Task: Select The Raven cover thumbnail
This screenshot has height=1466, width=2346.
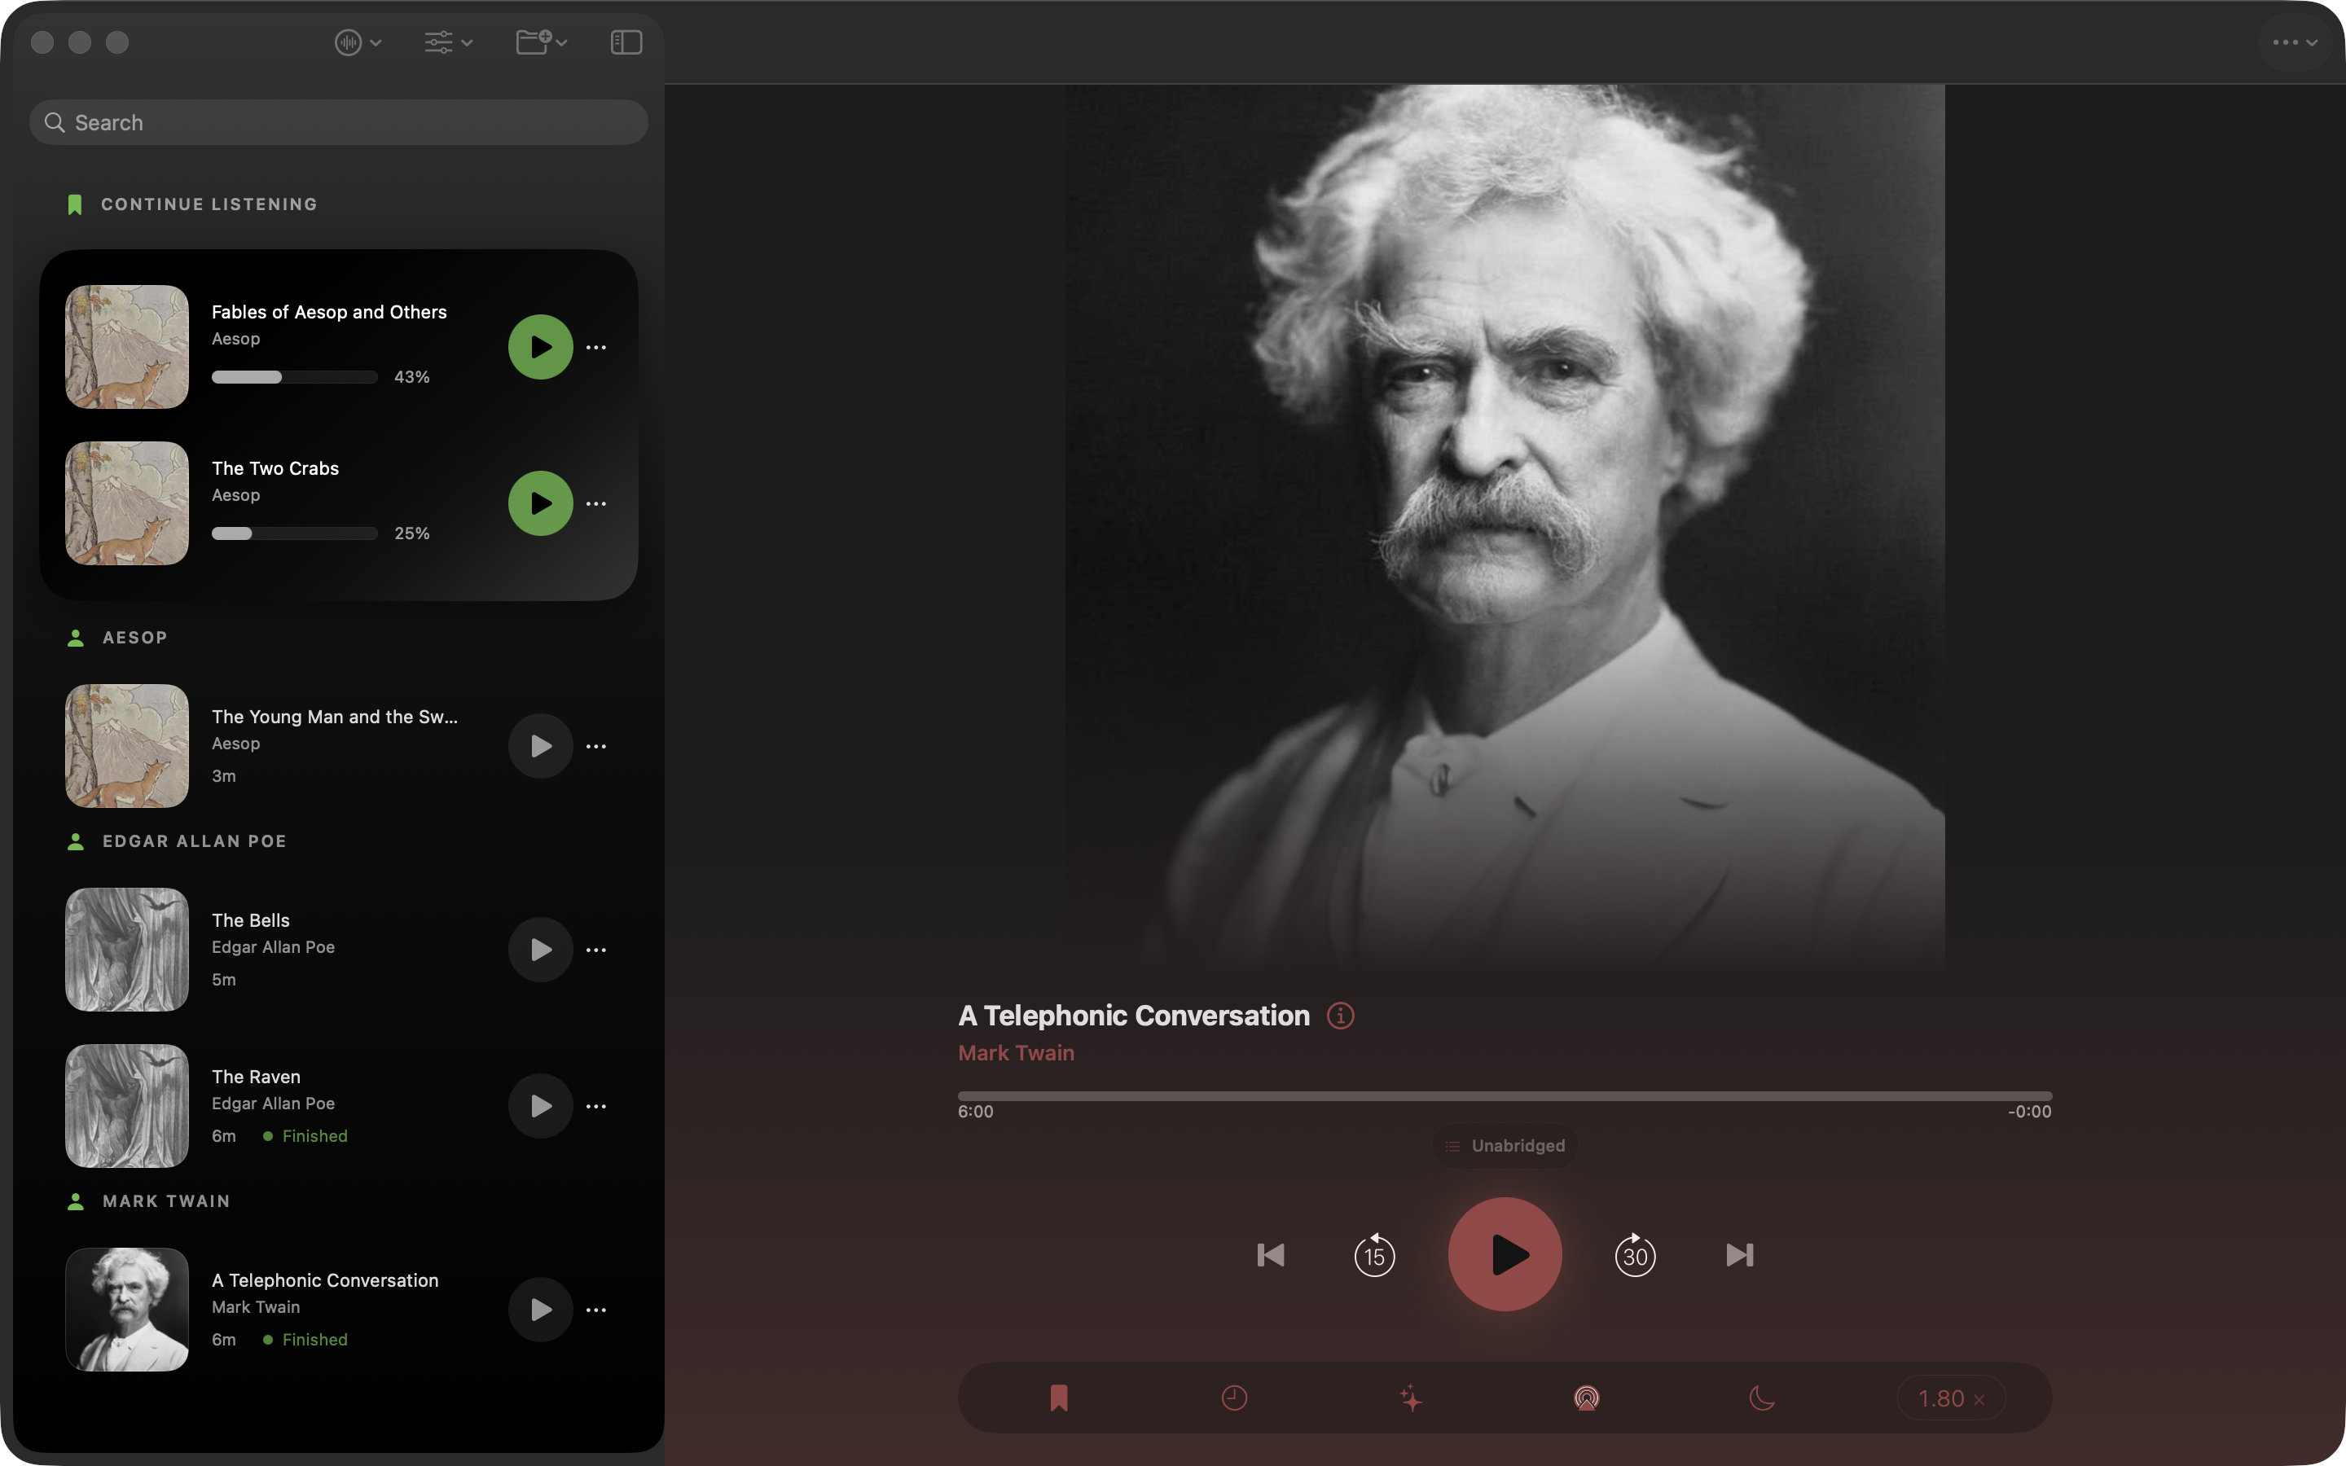Action: click(x=127, y=1105)
